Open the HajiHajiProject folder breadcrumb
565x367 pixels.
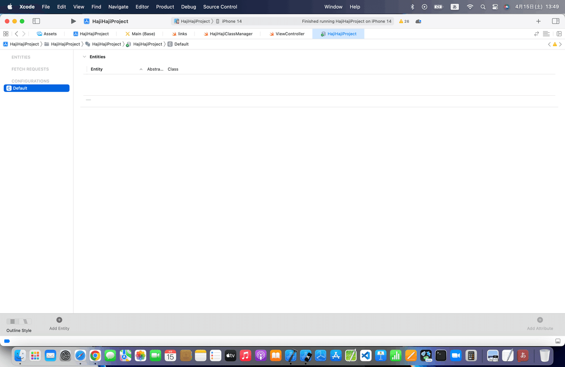(62, 44)
